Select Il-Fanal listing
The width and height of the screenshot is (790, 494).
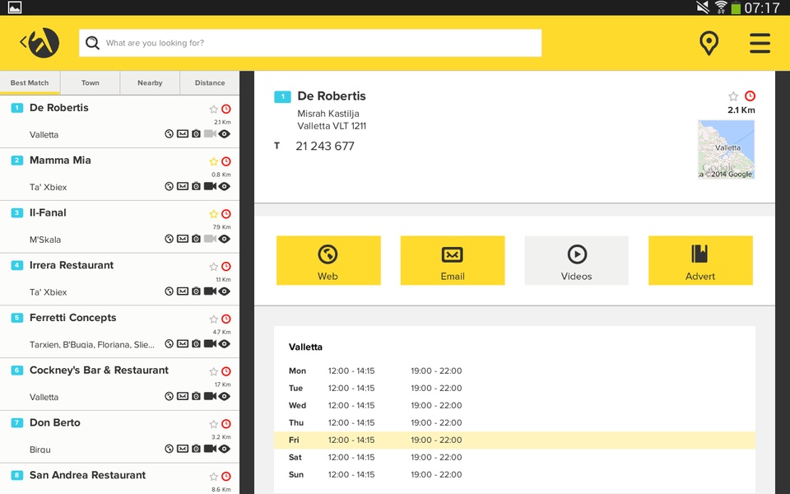click(119, 226)
